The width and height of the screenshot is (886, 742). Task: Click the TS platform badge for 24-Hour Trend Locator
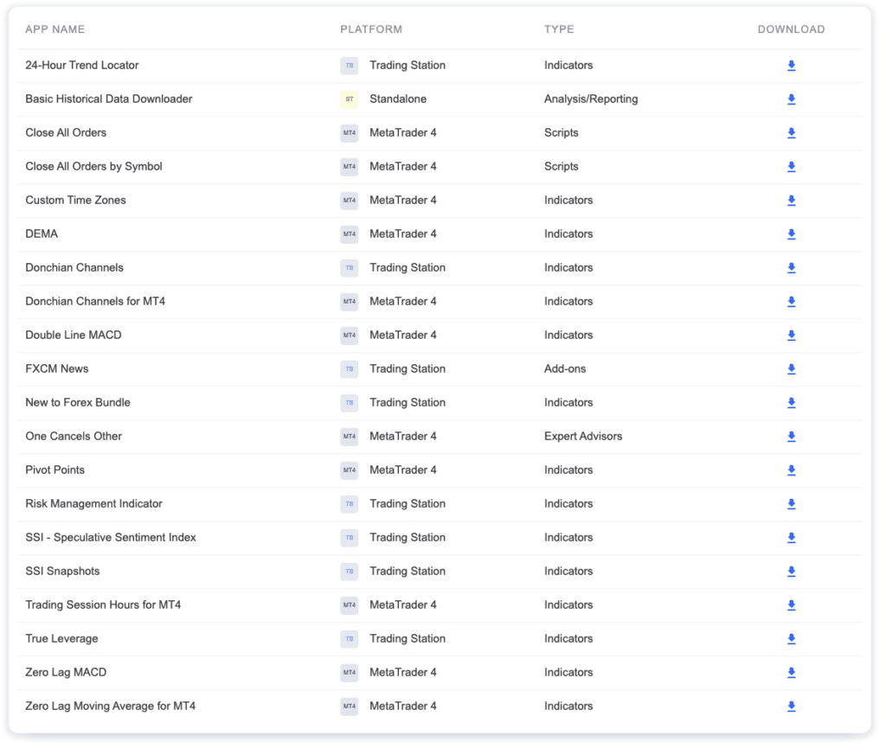(x=350, y=66)
